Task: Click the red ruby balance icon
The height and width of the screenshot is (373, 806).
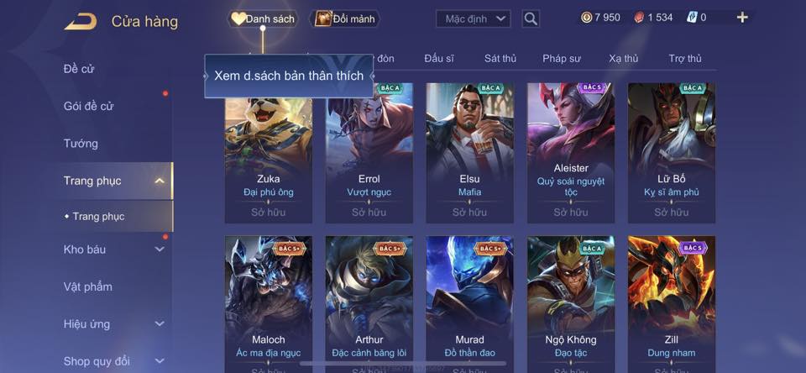Action: tap(640, 18)
